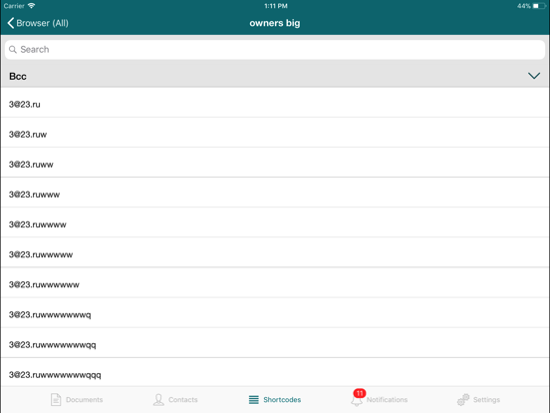Tap the Contacts person icon
Image resolution: width=550 pixels, height=413 pixels.
(x=158, y=400)
